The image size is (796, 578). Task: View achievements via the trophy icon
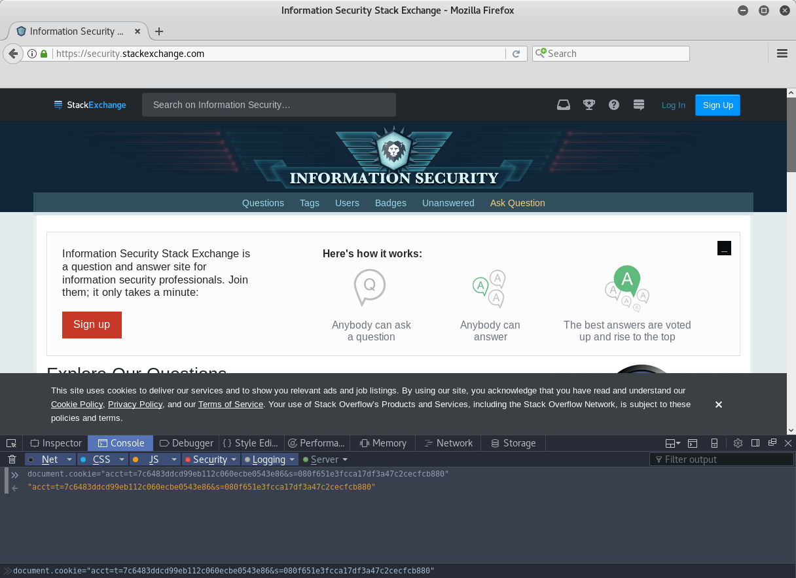pos(588,105)
